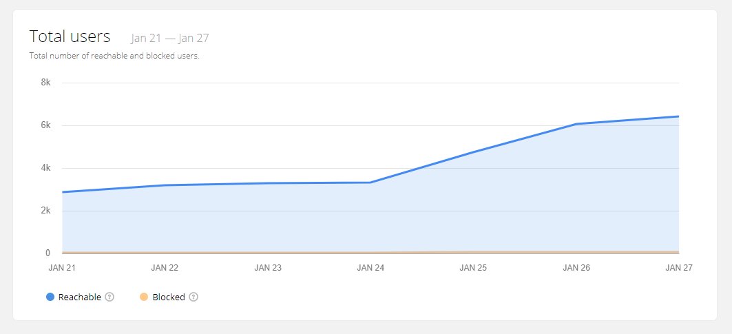732x334 pixels.
Task: Click the blue Reachable legend dot
Action: point(50,298)
